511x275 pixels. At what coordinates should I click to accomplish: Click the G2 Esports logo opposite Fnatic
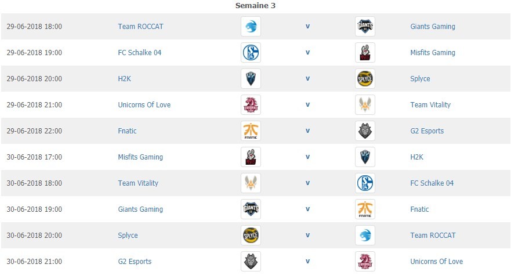click(x=365, y=131)
